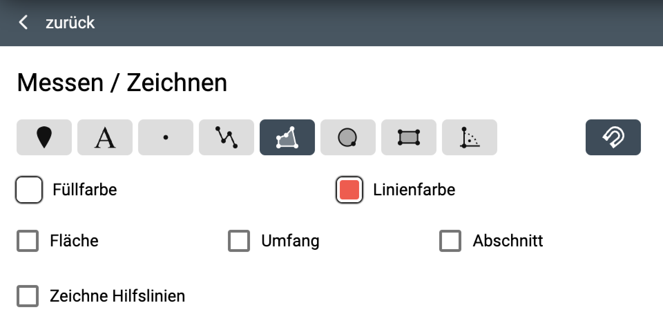This screenshot has height=323, width=663.
Task: Select the marker pin tool
Action: 44,137
